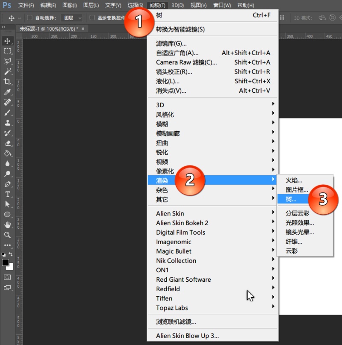Screen dimensions: 342x345
Task: Enable the 自动选择 checkbox
Action: point(29,18)
